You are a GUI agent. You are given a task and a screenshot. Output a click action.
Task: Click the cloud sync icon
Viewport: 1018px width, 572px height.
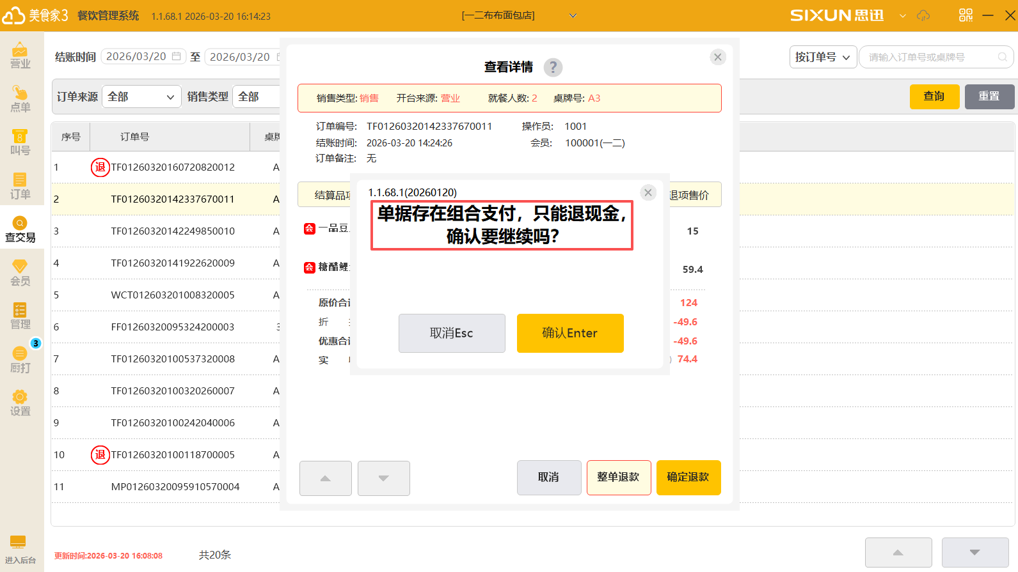(x=923, y=15)
